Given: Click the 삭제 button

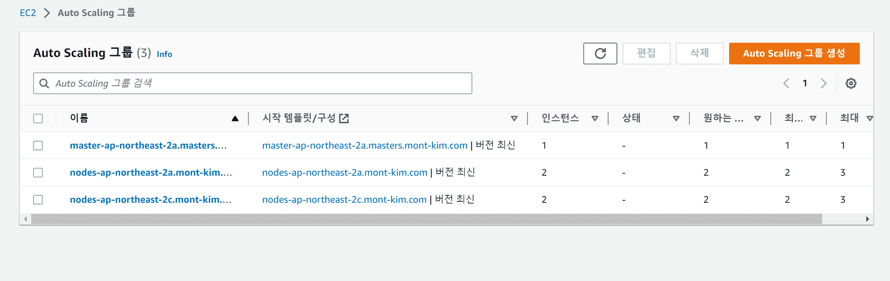Looking at the screenshot, I should (x=699, y=53).
